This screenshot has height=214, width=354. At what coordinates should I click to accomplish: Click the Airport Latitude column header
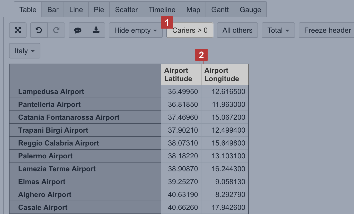click(x=181, y=75)
